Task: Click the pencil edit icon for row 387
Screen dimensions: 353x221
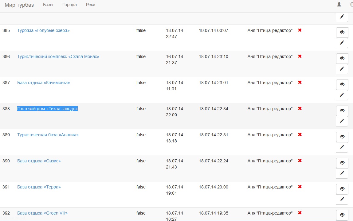Action: 342,95
